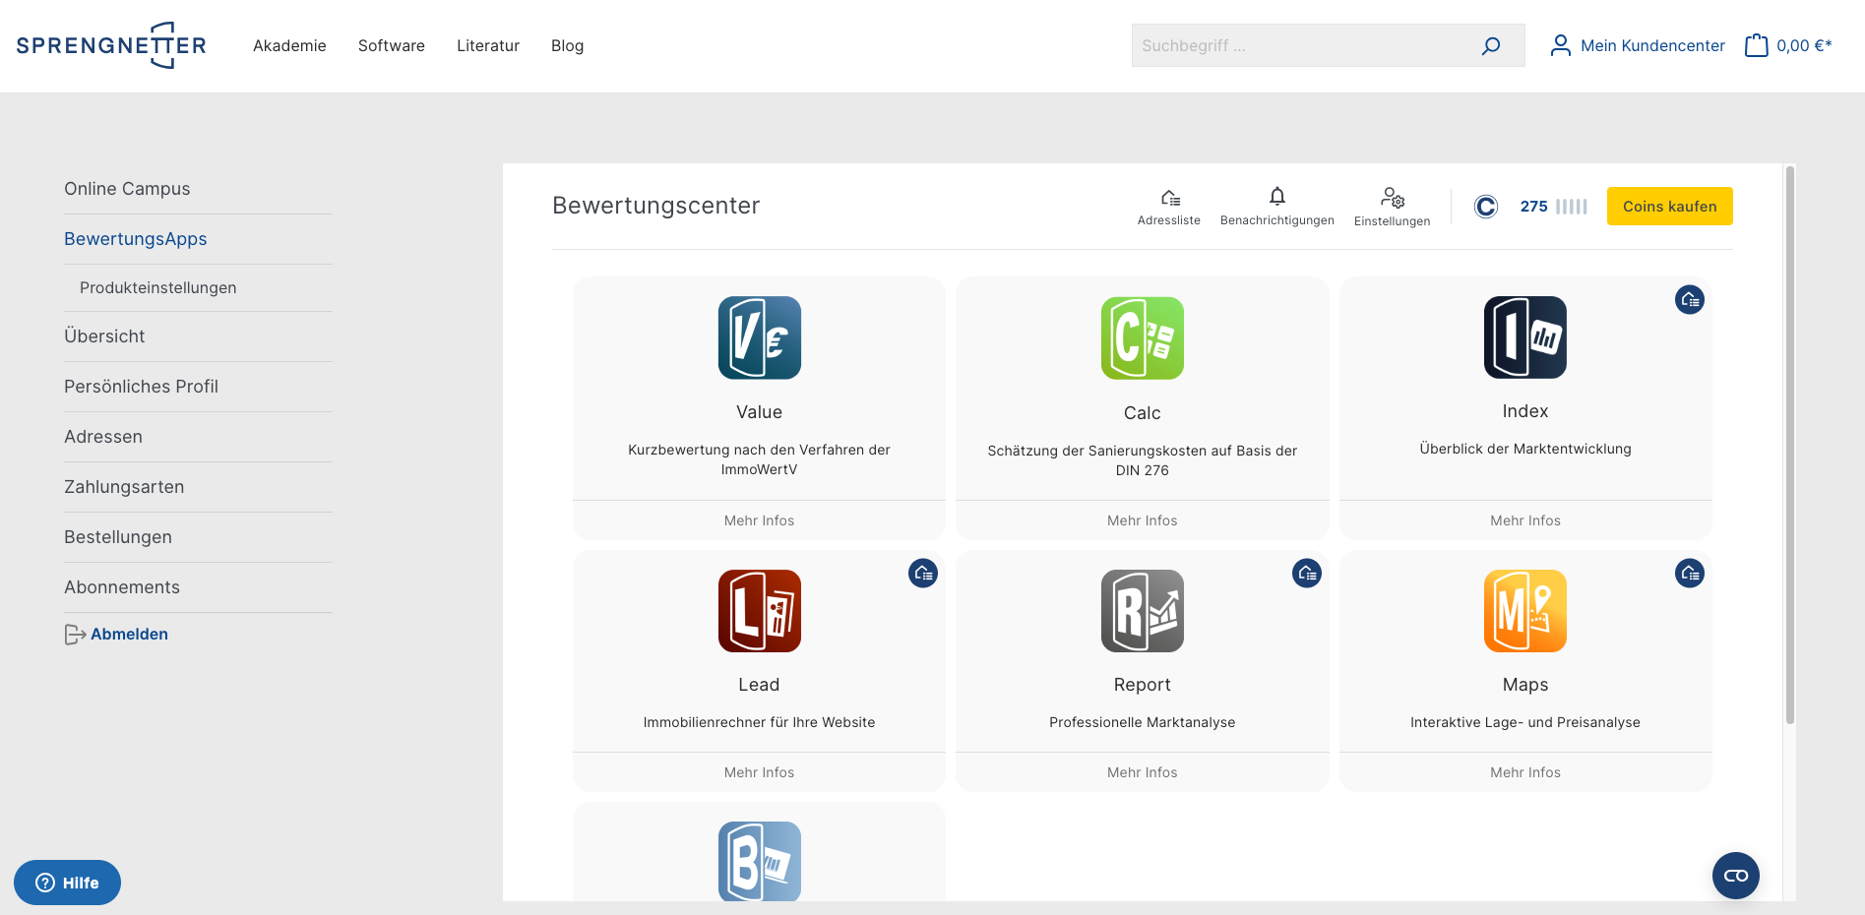The image size is (1865, 915).
Task: Open Übersicht in sidebar
Action: (198, 336)
